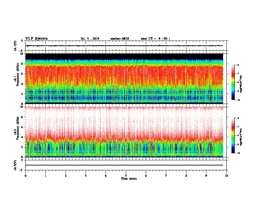
Task: Click the 'ch.3(V)' waveform axis label
Action: [x=15, y=165]
